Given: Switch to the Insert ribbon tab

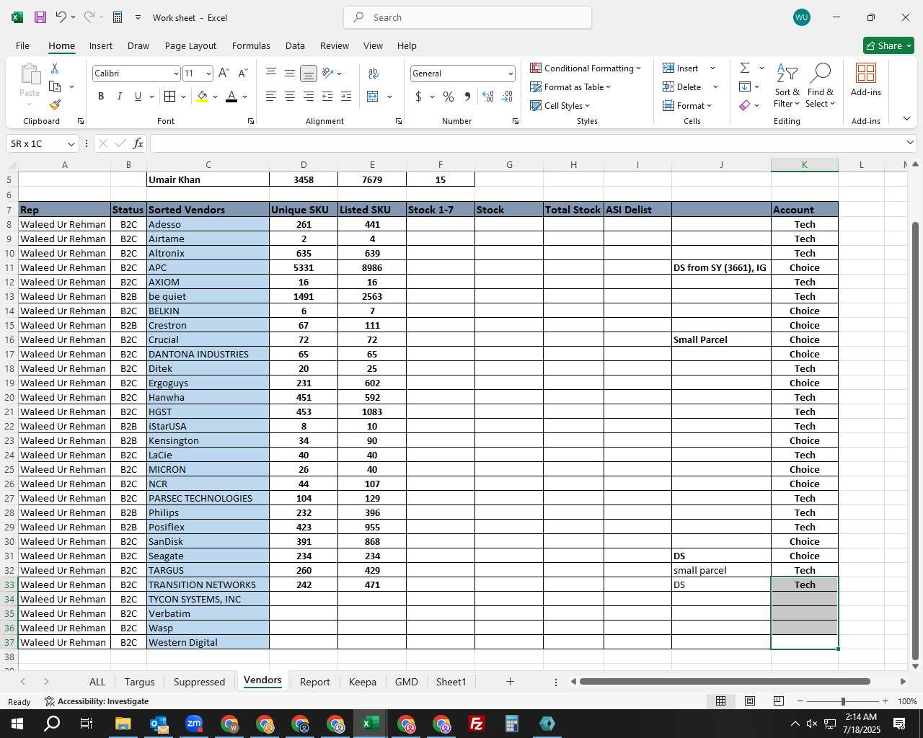Looking at the screenshot, I should coord(101,45).
